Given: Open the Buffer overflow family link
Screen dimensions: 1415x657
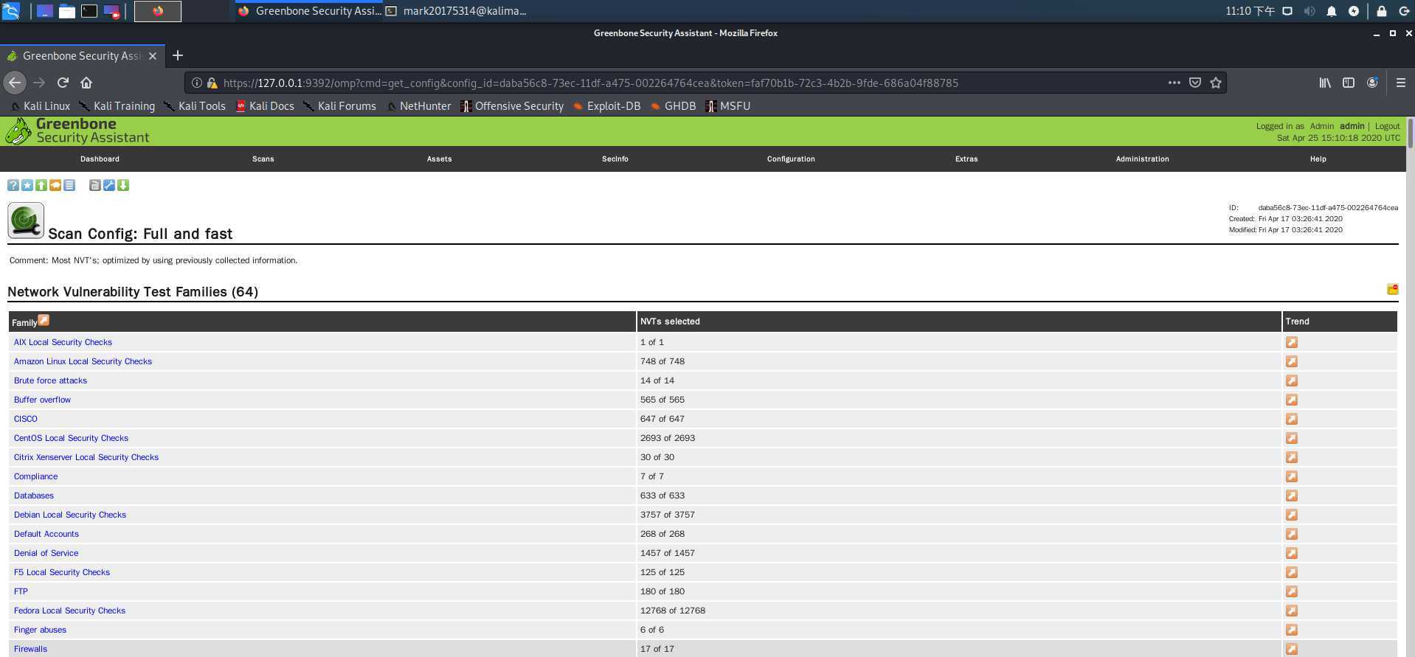Looking at the screenshot, I should pyautogui.click(x=42, y=400).
